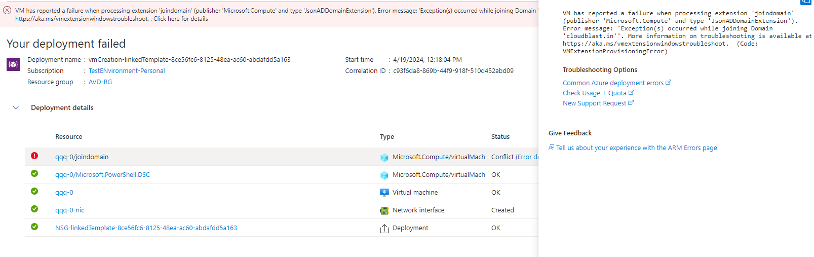The image size is (814, 257).
Task: Click external link icon after Common Azure deployment errors
Action: point(668,82)
